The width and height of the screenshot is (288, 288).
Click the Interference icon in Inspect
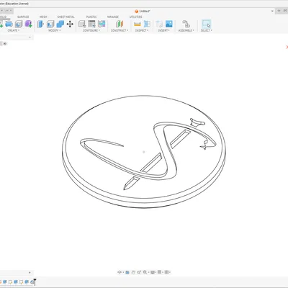click(x=147, y=24)
